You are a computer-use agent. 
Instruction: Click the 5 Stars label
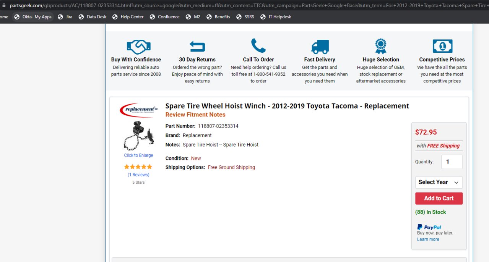[138, 183]
